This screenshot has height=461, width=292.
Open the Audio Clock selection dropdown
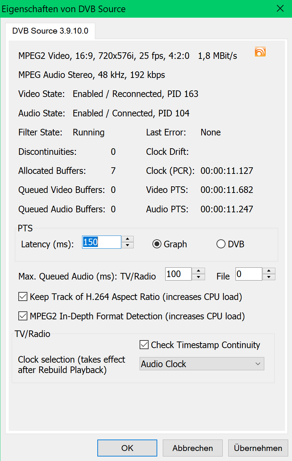pyautogui.click(x=202, y=364)
